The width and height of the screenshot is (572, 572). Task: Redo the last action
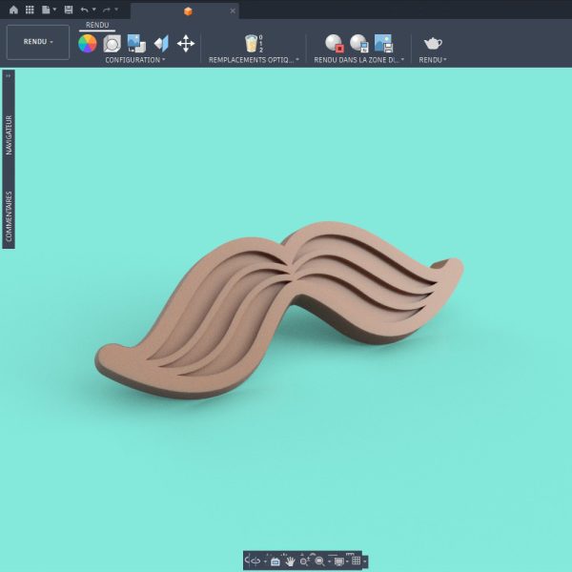pos(107,10)
